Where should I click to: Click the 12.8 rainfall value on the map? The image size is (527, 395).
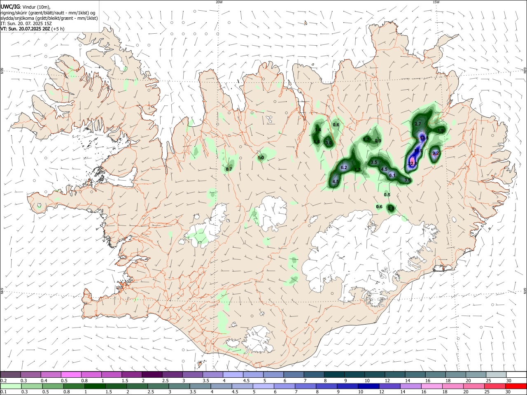(424, 138)
